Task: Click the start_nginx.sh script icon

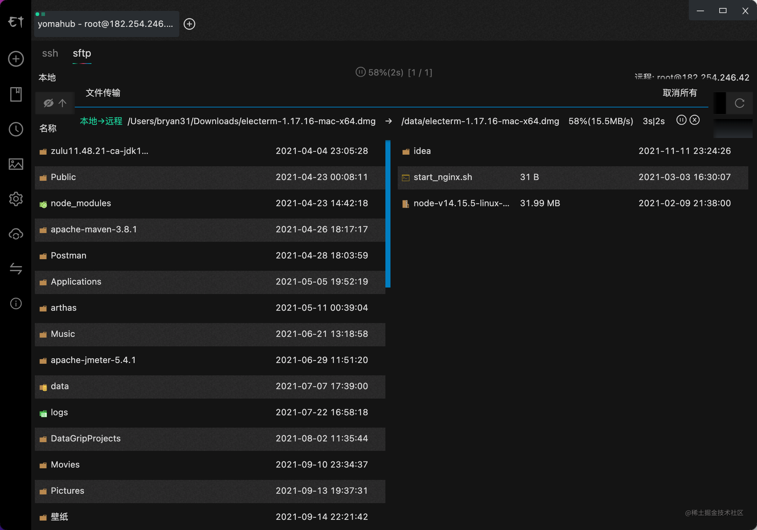Action: point(406,178)
